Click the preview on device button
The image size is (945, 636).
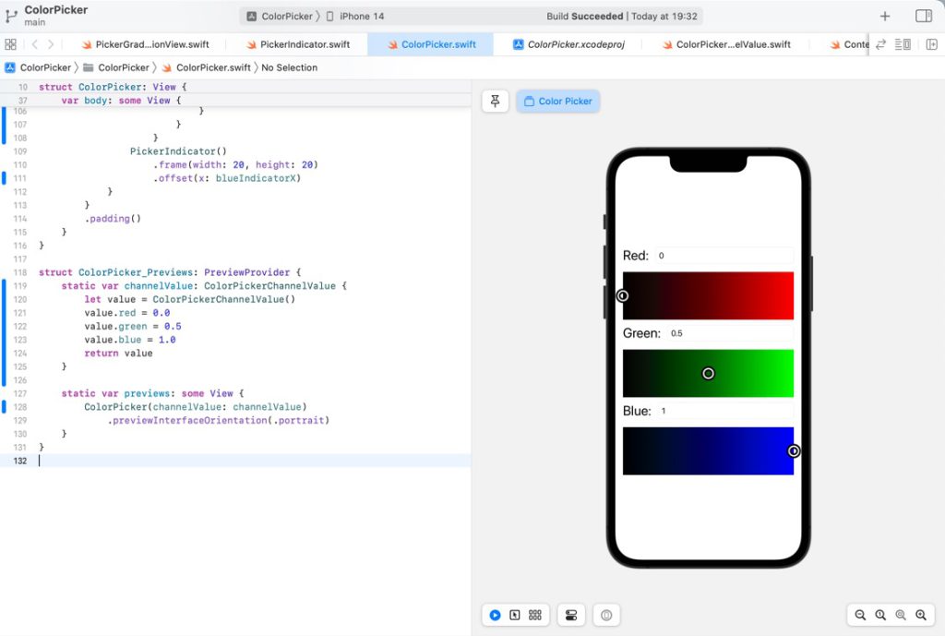pos(606,615)
